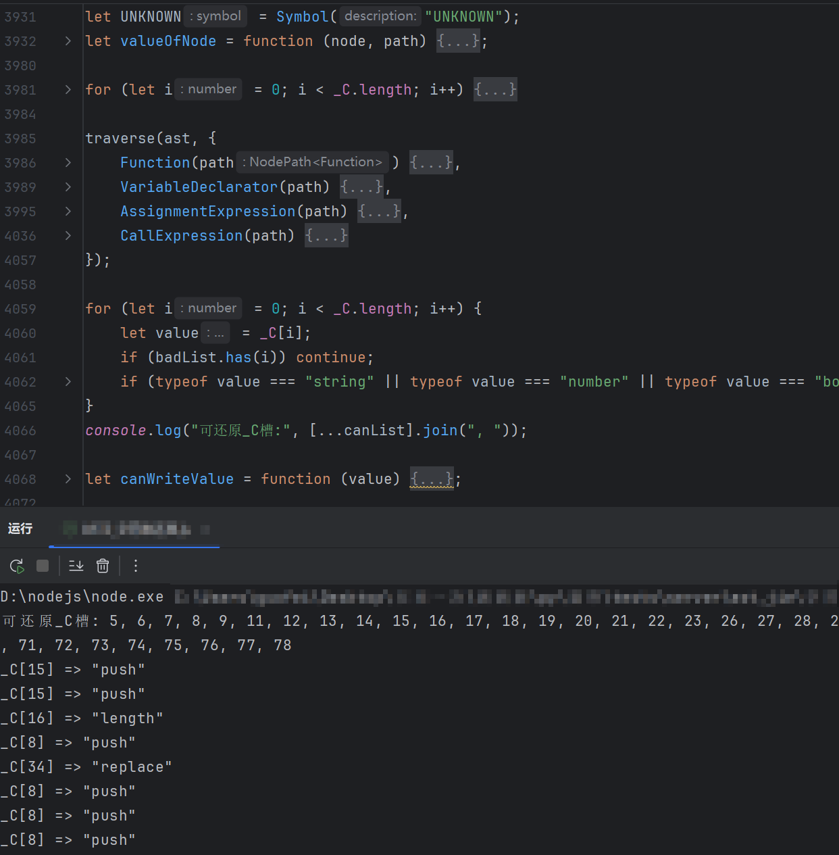Click the '可还原_C槽:' console output line
The height and width of the screenshot is (855, 839).
(x=419, y=621)
